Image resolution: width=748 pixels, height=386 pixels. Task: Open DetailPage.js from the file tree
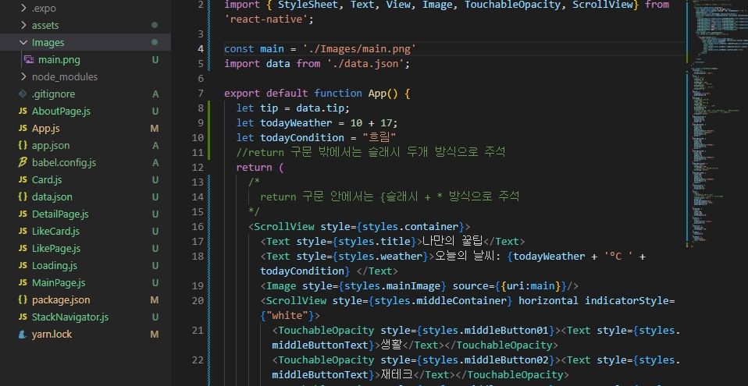(x=60, y=214)
